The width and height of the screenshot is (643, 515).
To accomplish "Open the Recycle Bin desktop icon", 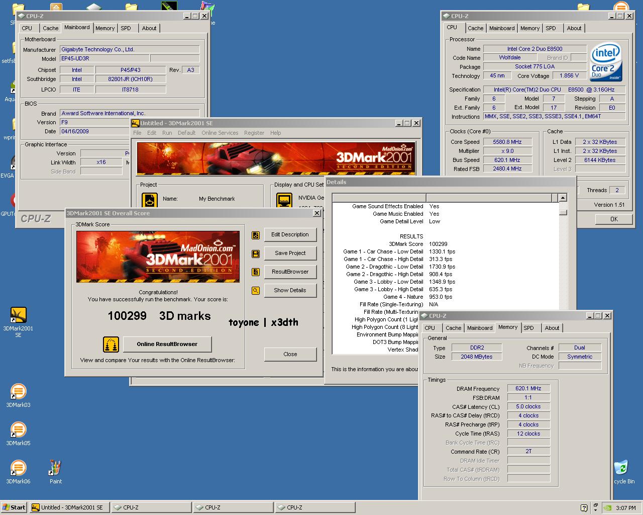I will (x=621, y=468).
